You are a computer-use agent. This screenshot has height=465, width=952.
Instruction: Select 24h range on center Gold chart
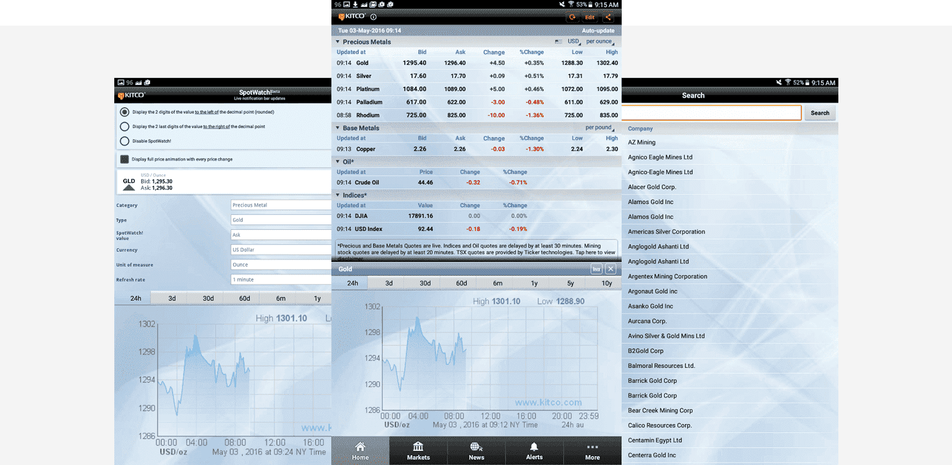pos(352,283)
